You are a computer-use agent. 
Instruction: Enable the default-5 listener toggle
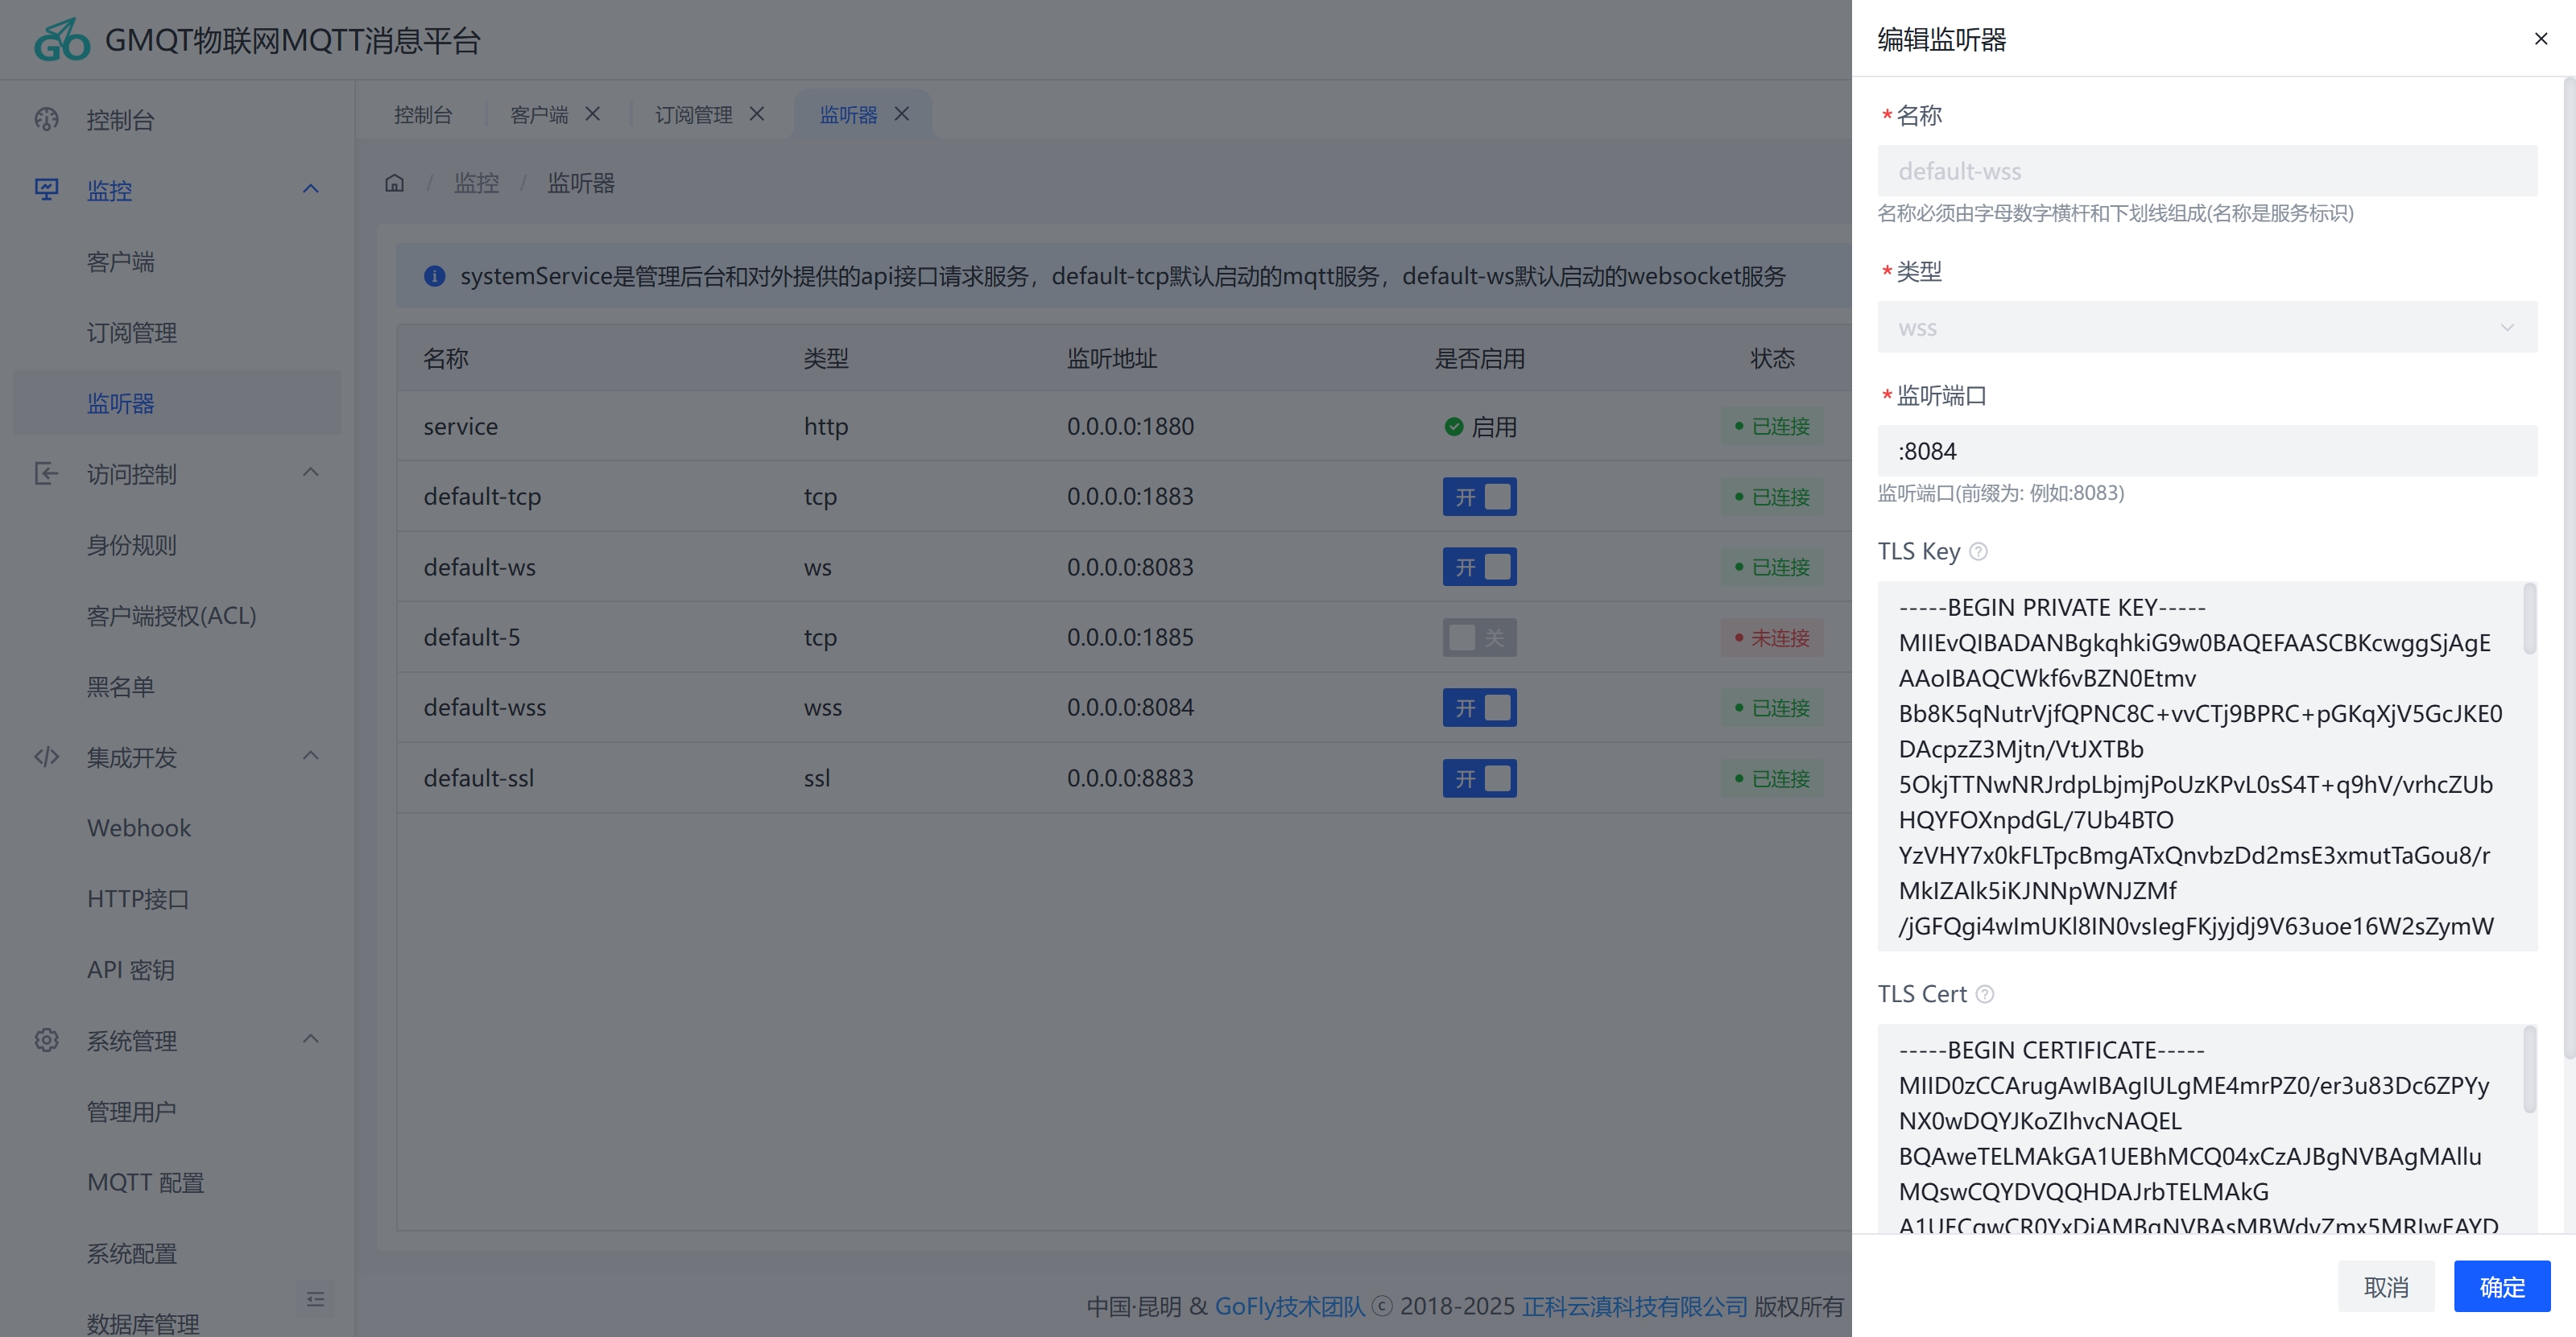coord(1479,637)
